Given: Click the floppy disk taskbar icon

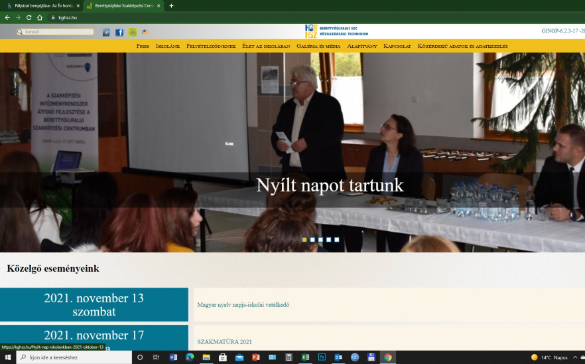Looking at the screenshot, I should [x=371, y=357].
